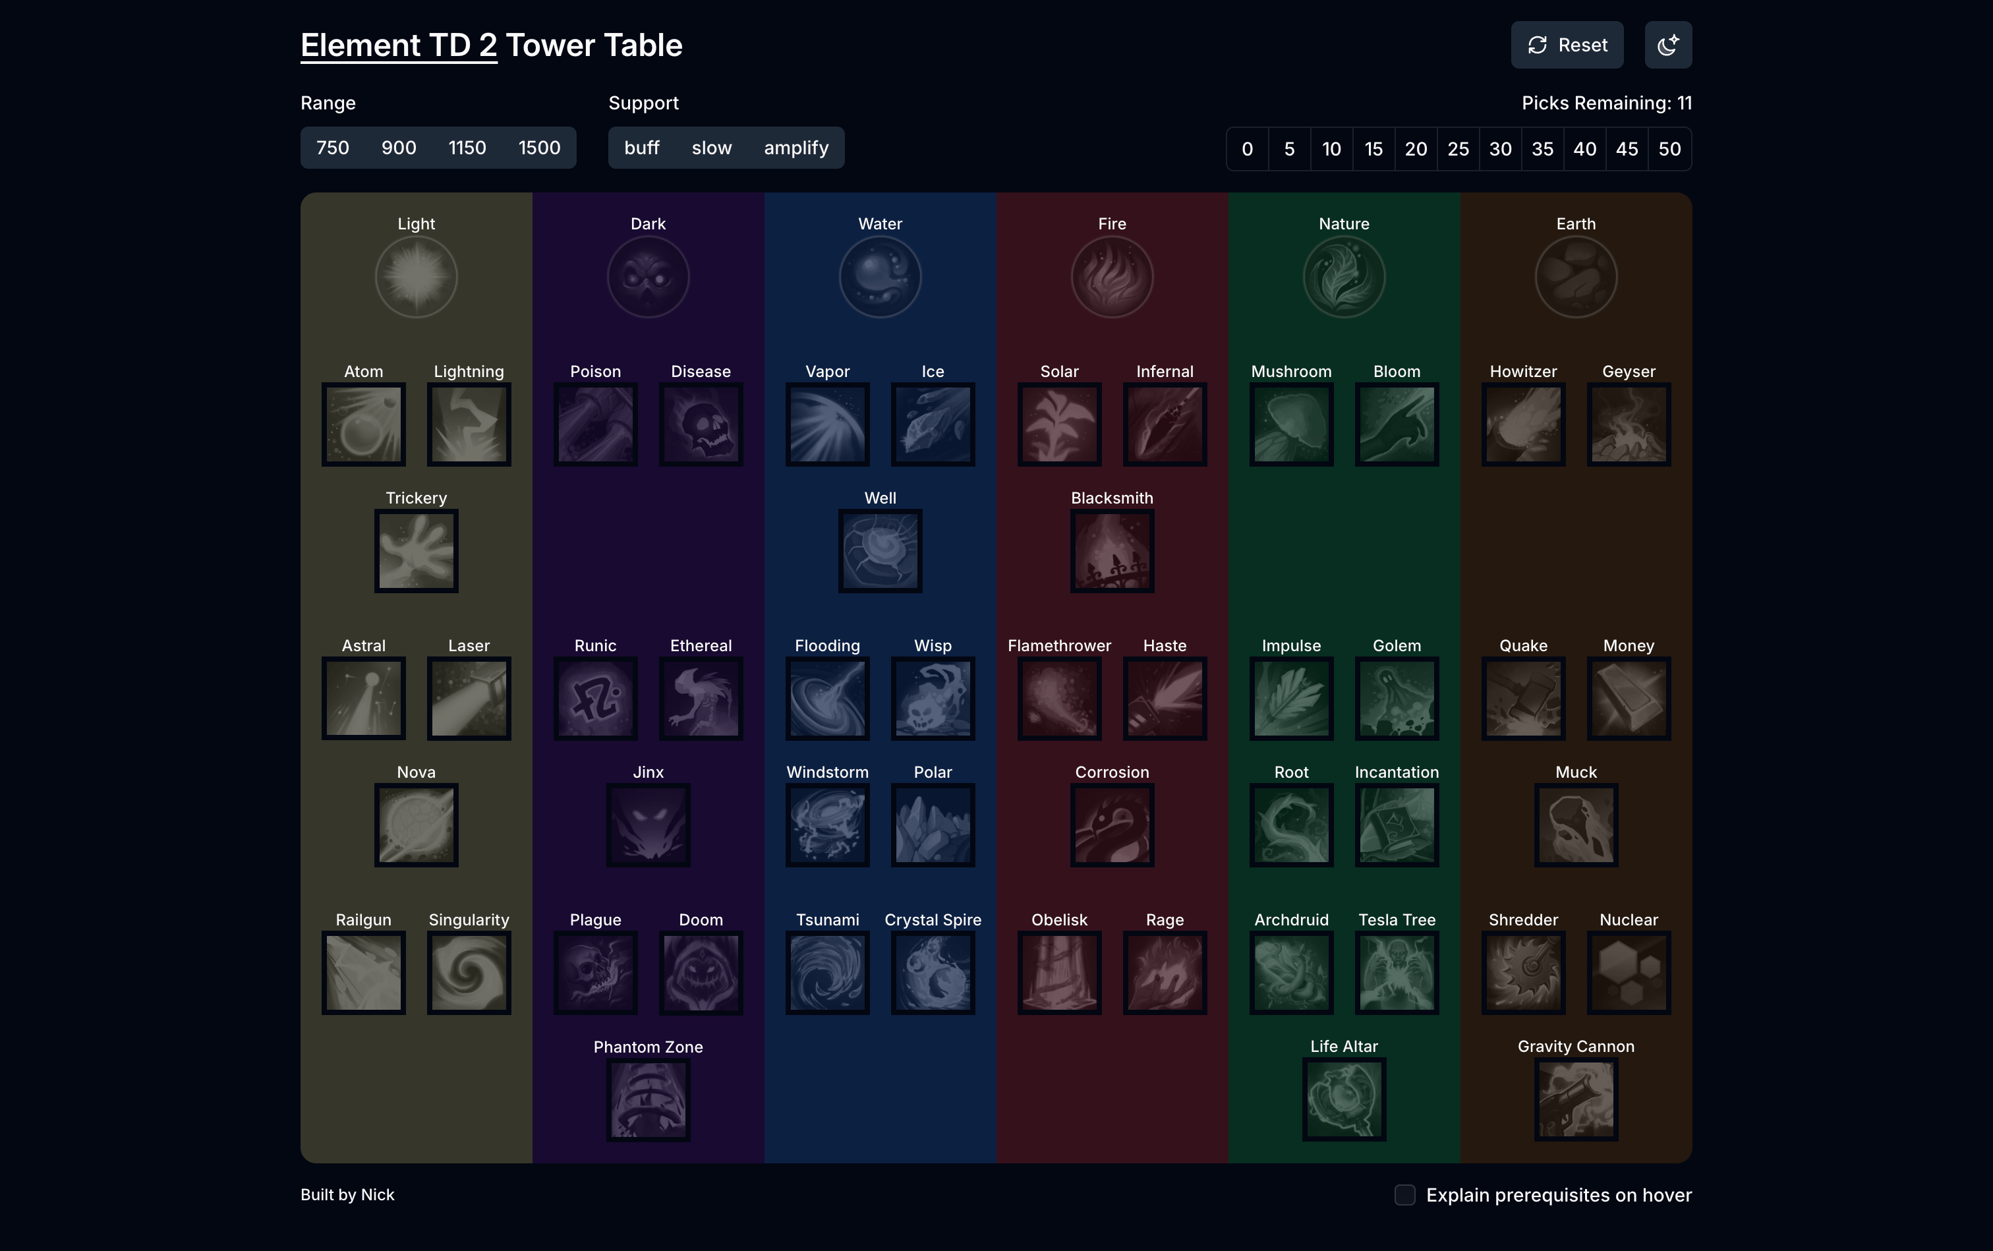Select the Phantom Zone tower icon

tap(648, 1099)
